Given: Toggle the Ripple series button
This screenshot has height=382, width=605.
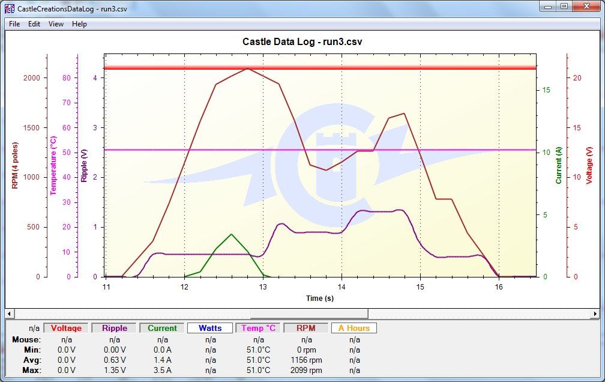Looking at the screenshot, I should coord(115,328).
